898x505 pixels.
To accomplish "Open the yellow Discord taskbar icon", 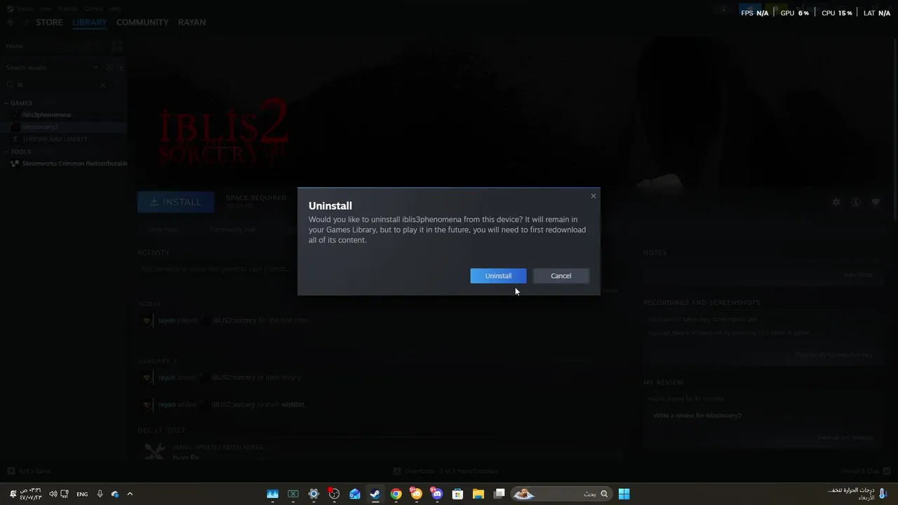I will point(417,494).
